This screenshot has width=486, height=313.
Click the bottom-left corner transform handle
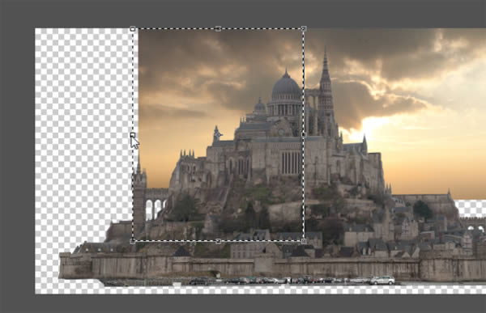tap(133, 241)
